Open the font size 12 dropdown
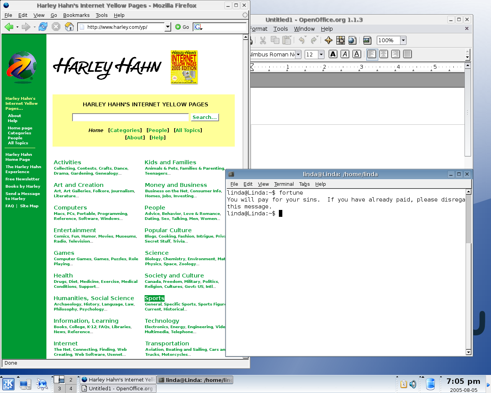The height and width of the screenshot is (393, 491). pyautogui.click(x=321, y=54)
